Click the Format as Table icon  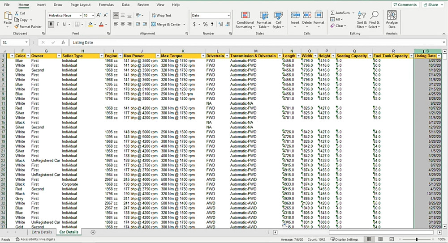click(264, 16)
